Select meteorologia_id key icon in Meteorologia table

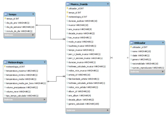coord(5,66)
